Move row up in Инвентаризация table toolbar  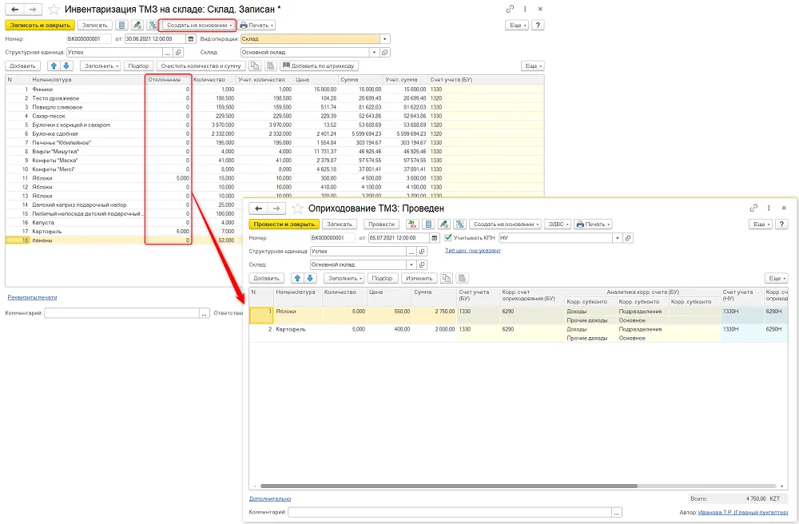coord(54,65)
